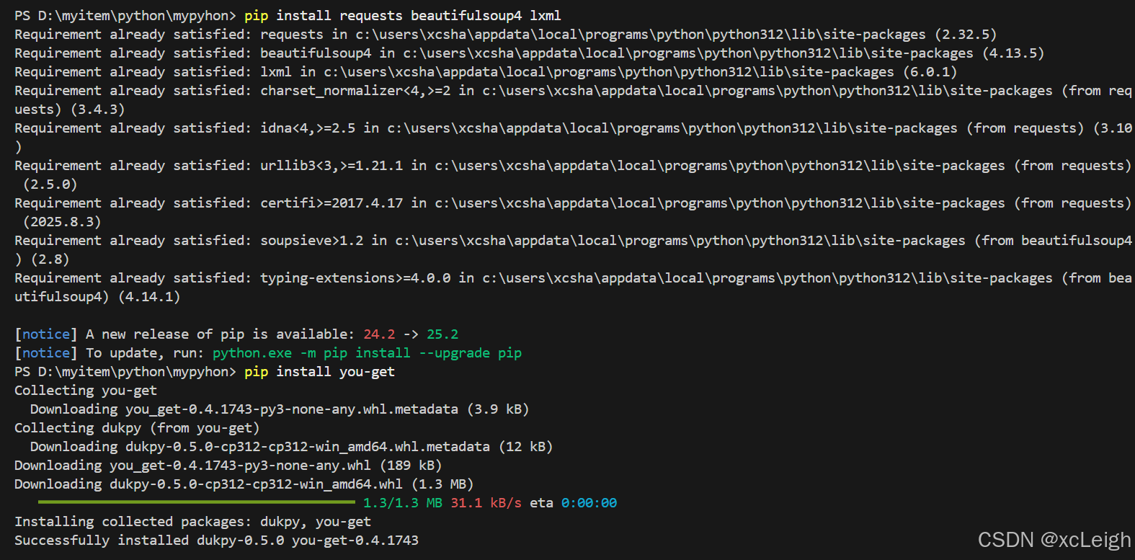Screen dimensions: 1135x560
Task: Click the 'soupsieve>1.2' requirement text
Action: (x=312, y=241)
